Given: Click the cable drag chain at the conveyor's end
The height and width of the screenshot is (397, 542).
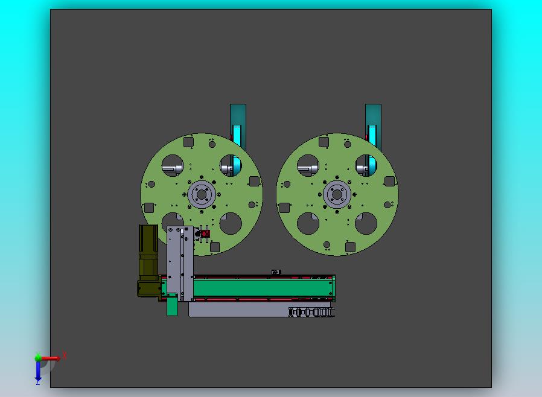Looking at the screenshot, I should pyautogui.click(x=312, y=313).
